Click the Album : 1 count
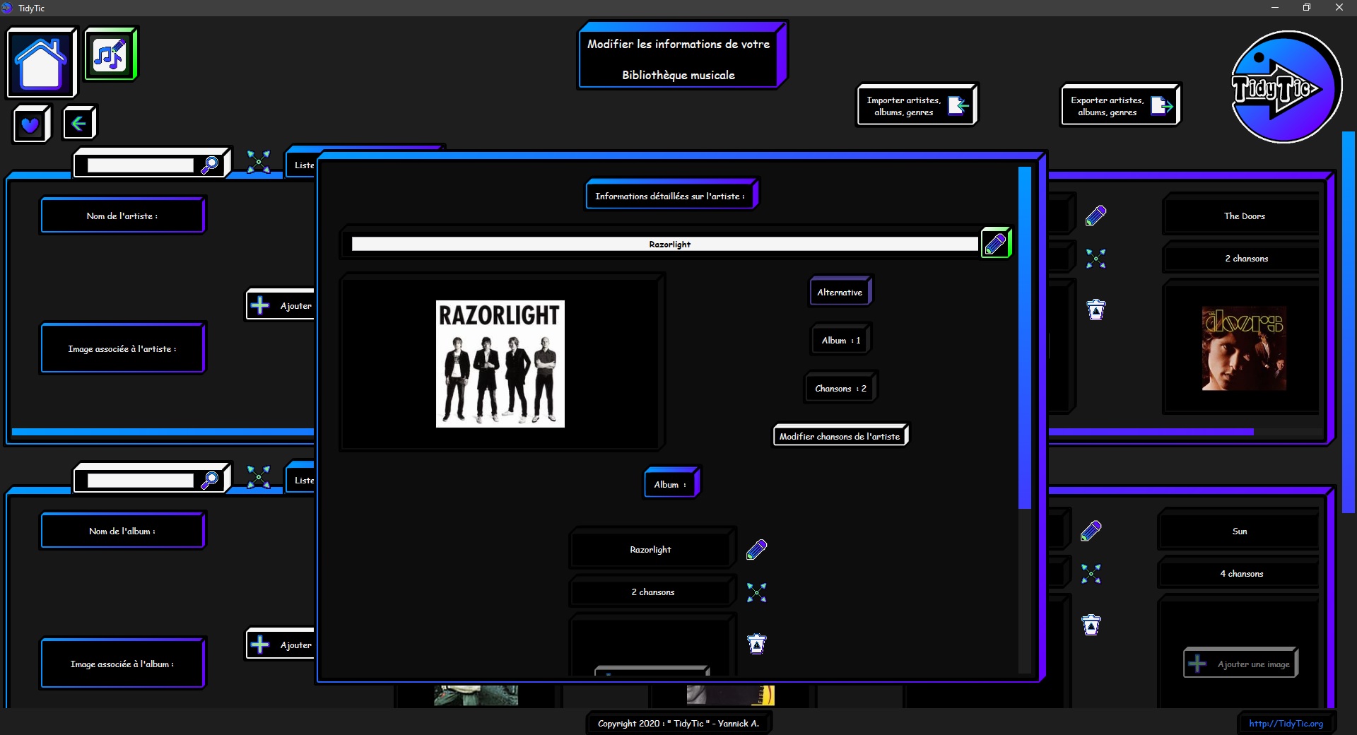 point(840,340)
